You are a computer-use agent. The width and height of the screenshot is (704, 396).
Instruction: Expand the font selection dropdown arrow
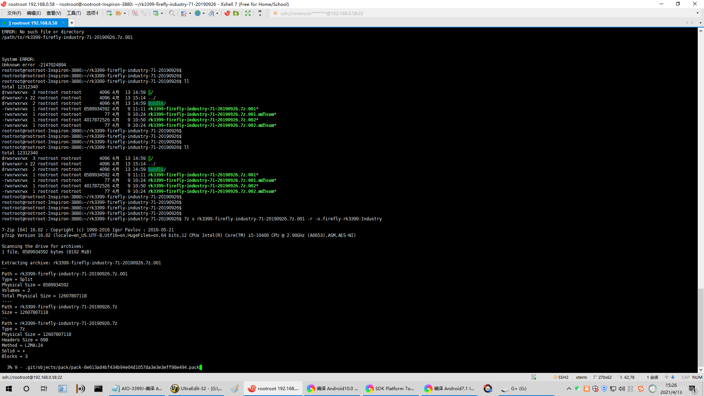217,13
